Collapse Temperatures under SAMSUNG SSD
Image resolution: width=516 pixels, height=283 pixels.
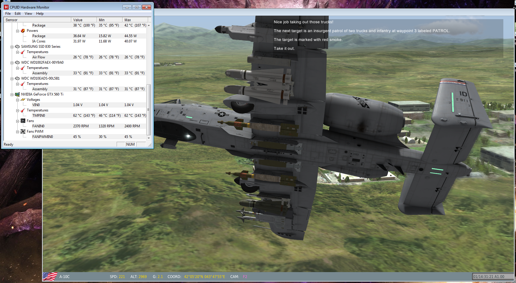[x=17, y=52]
